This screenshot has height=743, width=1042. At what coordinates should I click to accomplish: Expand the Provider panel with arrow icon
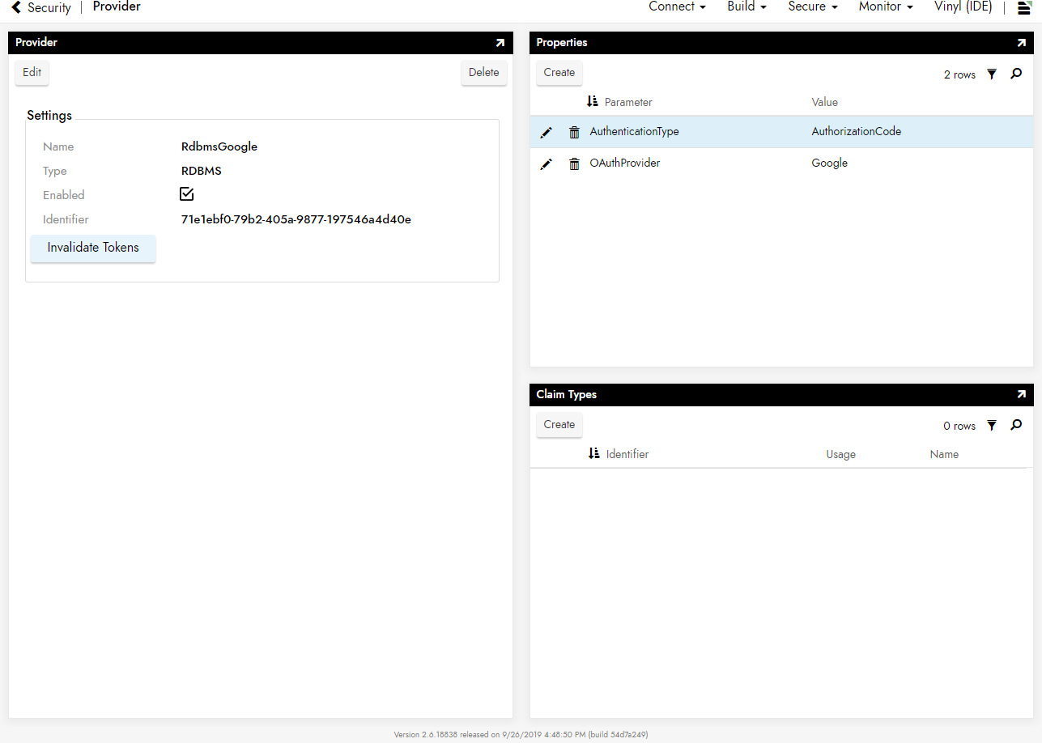[x=500, y=43]
